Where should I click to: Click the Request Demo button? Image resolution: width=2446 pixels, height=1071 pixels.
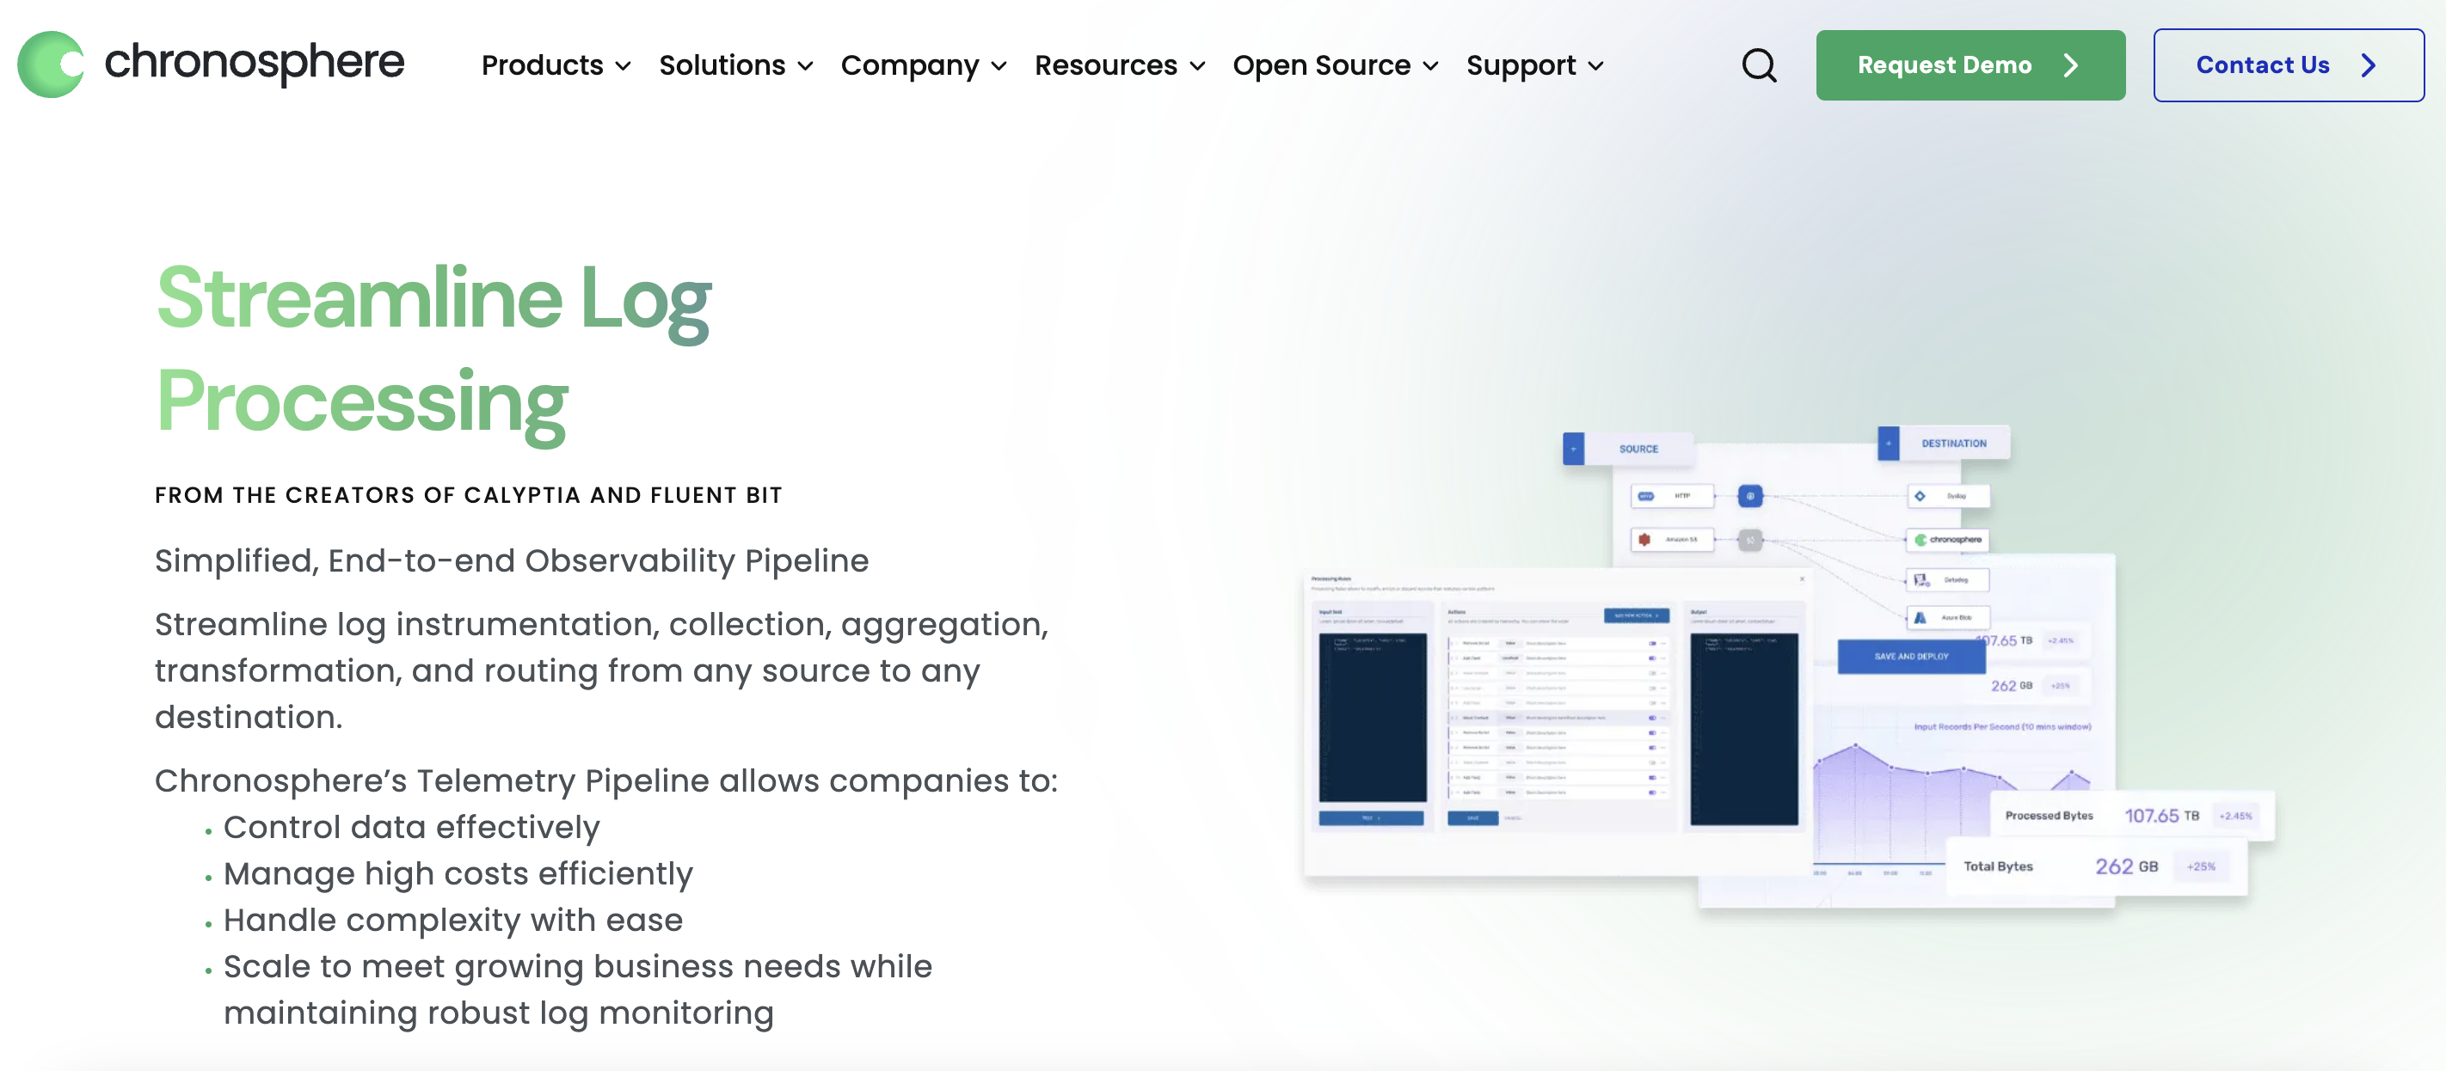1970,65
